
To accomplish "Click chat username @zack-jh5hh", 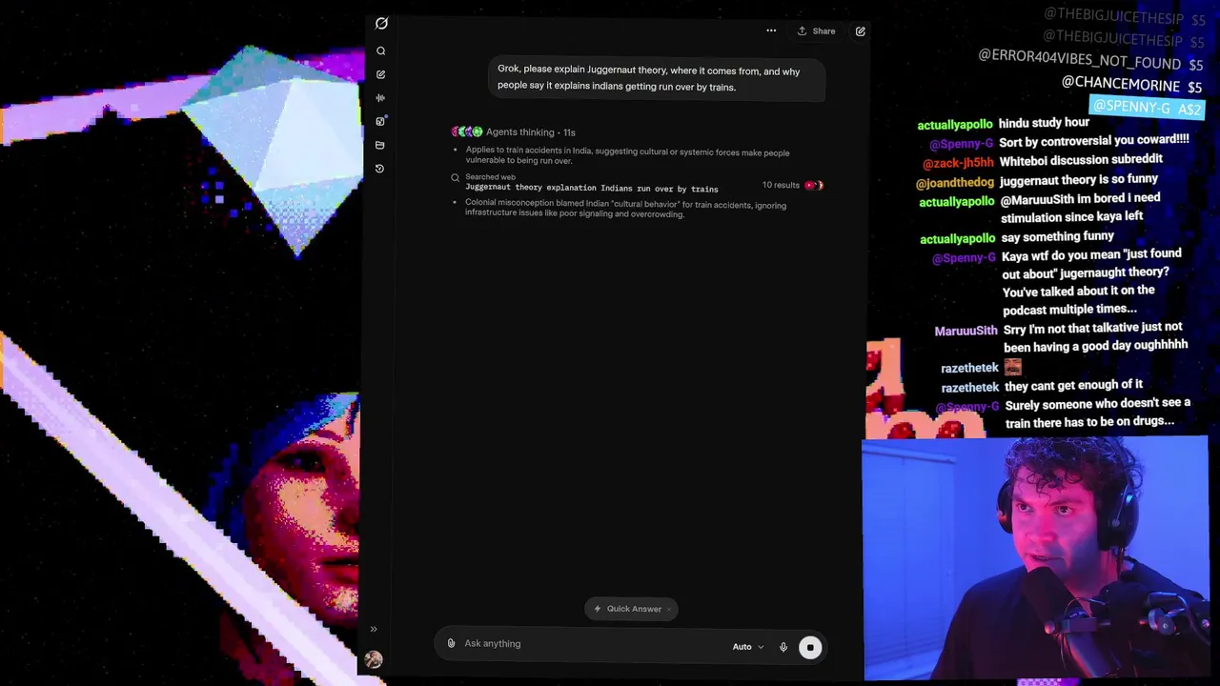I will 958,163.
